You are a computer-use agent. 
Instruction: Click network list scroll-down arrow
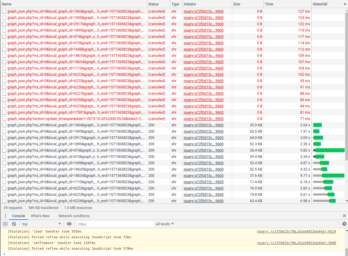[x=346, y=201]
